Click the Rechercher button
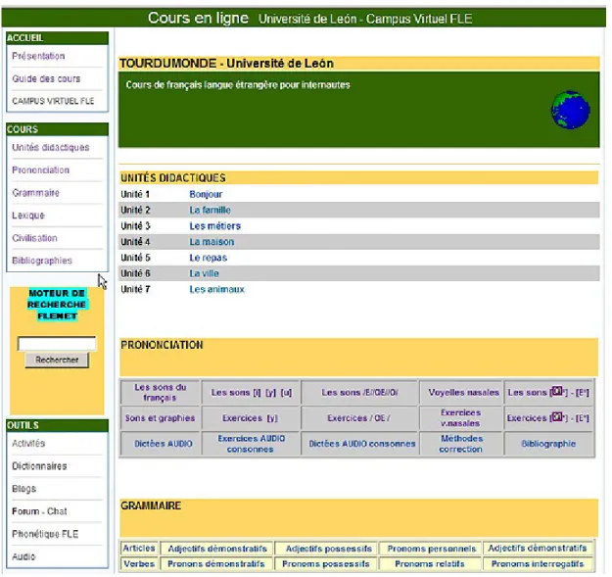612x577 pixels. (x=57, y=360)
